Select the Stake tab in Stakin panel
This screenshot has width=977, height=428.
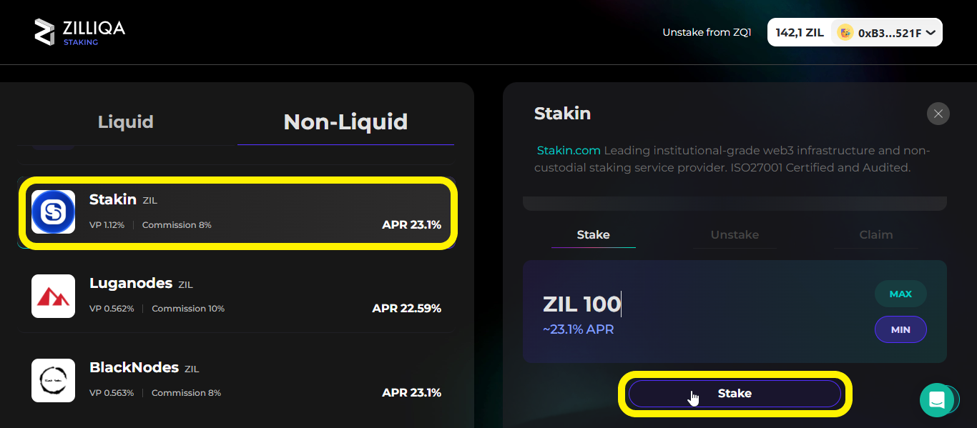click(x=593, y=234)
